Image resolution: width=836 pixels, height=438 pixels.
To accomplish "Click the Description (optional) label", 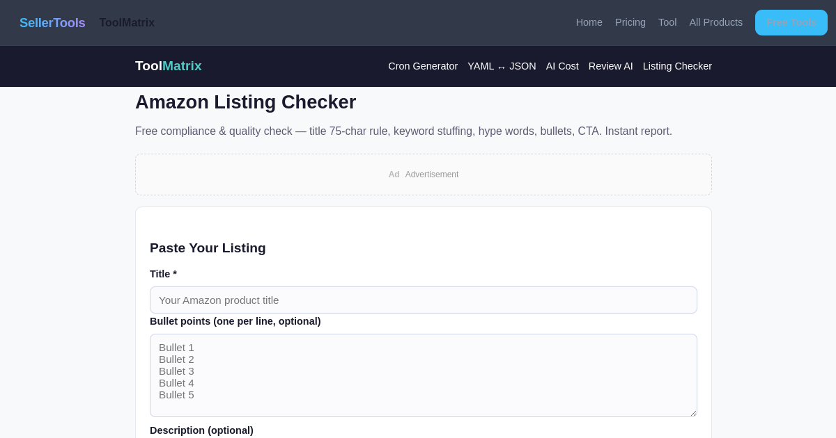I will [201, 430].
